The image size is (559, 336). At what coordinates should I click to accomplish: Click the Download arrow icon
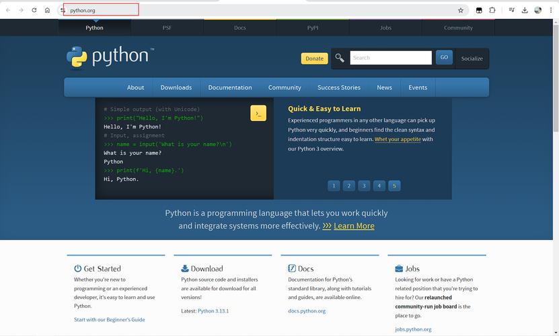pos(185,268)
